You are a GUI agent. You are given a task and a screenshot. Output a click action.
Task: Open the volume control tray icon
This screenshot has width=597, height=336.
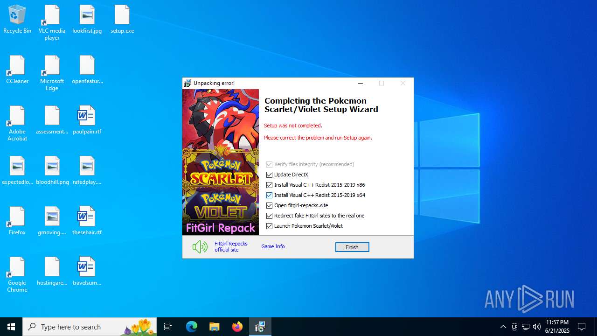tap(537, 327)
